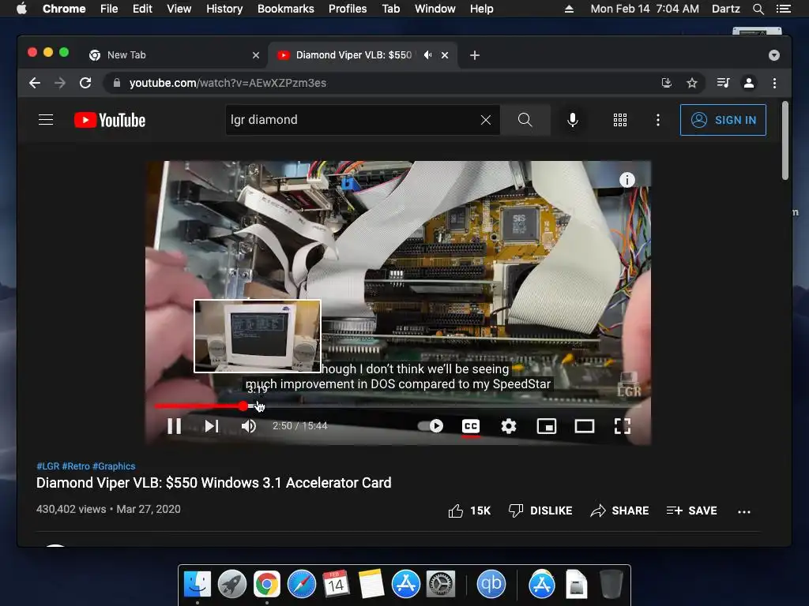Toggle the autoplay switch
The image size is (809, 606).
click(431, 426)
